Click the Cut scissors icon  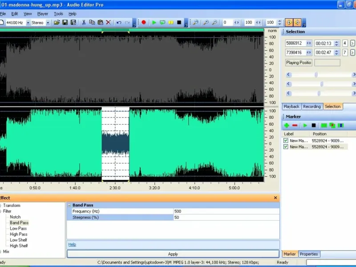point(84,22)
